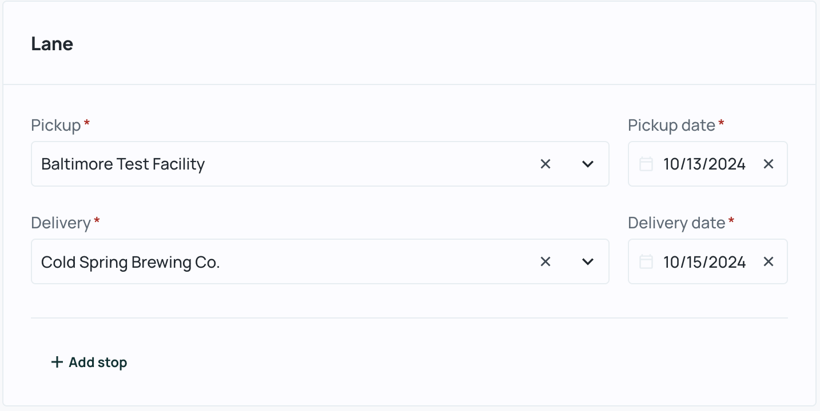Edit the 10/13/2024 pickup date value
The width and height of the screenshot is (820, 411).
click(704, 164)
